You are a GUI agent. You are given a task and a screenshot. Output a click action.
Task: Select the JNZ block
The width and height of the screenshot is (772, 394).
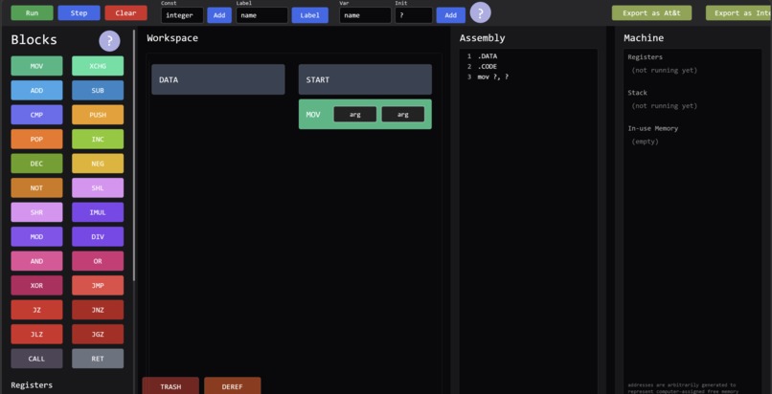[x=98, y=310]
